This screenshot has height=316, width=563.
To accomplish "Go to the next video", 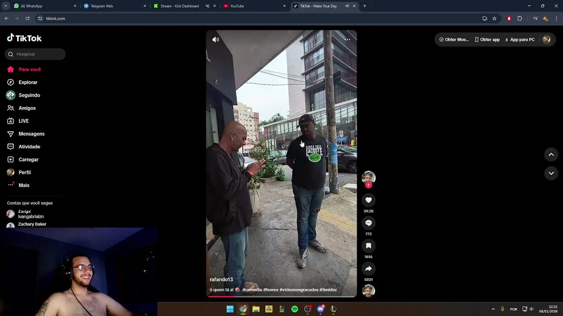I will [551, 173].
